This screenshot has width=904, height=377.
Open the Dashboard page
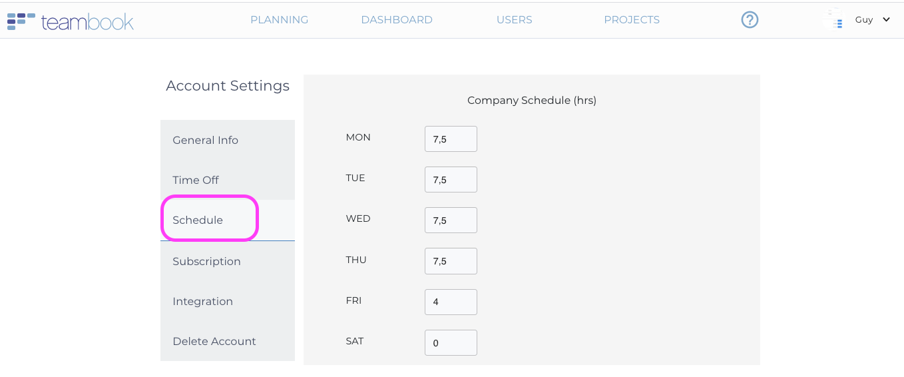point(397,20)
